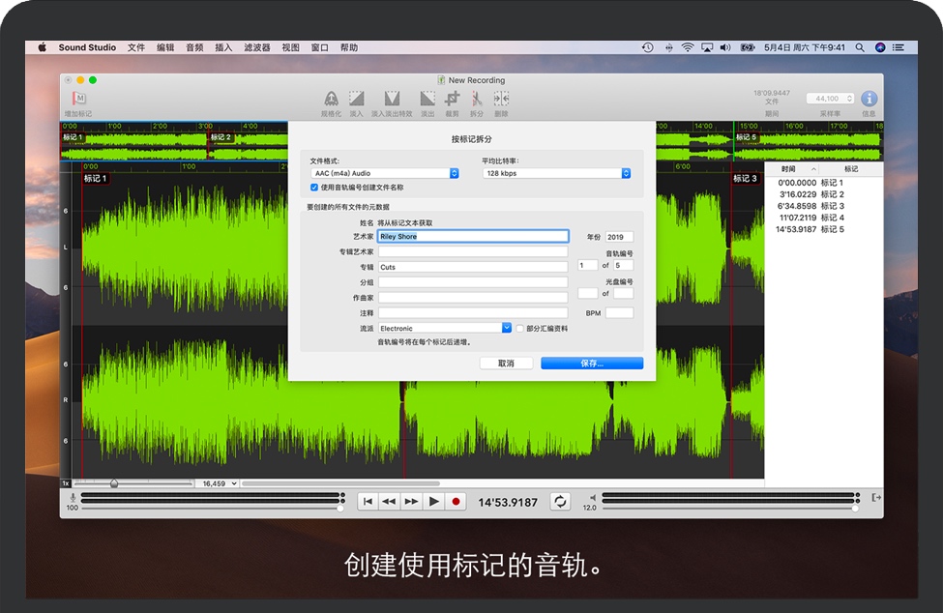Open the 音频 menu in menu bar

click(194, 47)
